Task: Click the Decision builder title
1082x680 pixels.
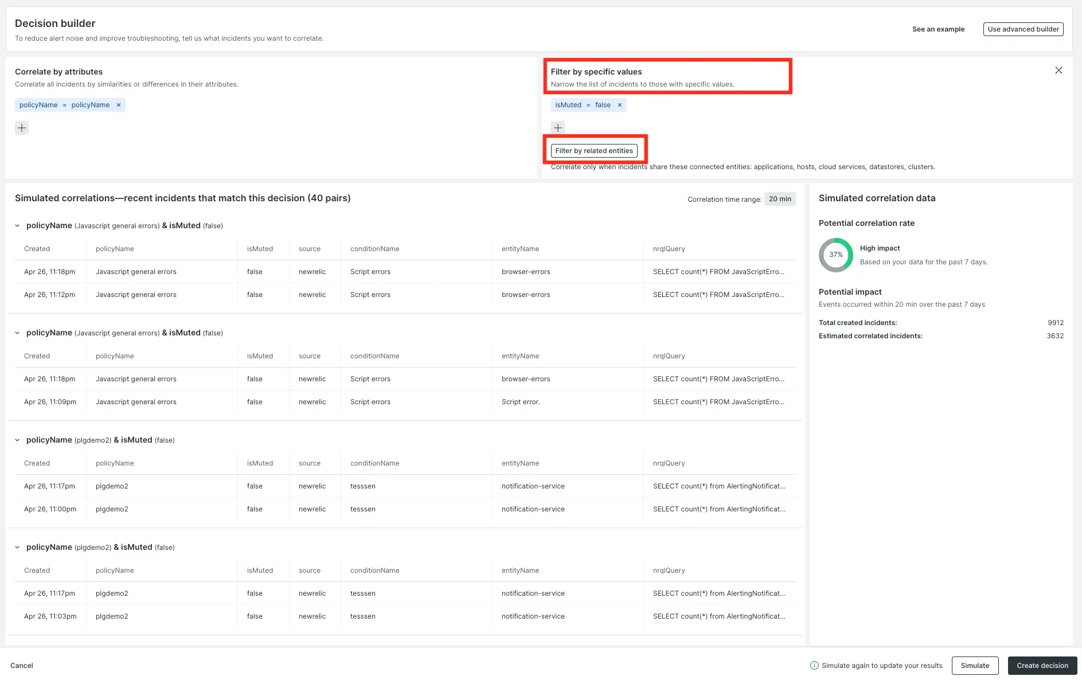Action: pyautogui.click(x=55, y=24)
